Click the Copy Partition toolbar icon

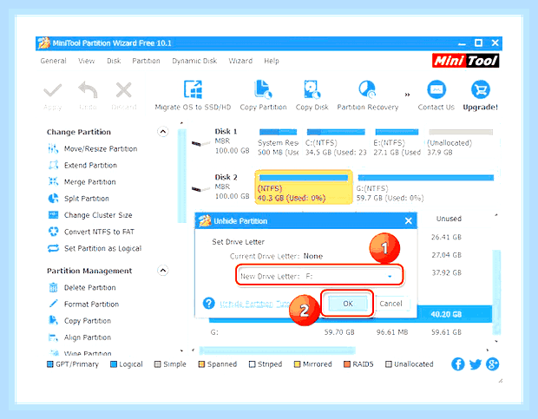pos(263,89)
